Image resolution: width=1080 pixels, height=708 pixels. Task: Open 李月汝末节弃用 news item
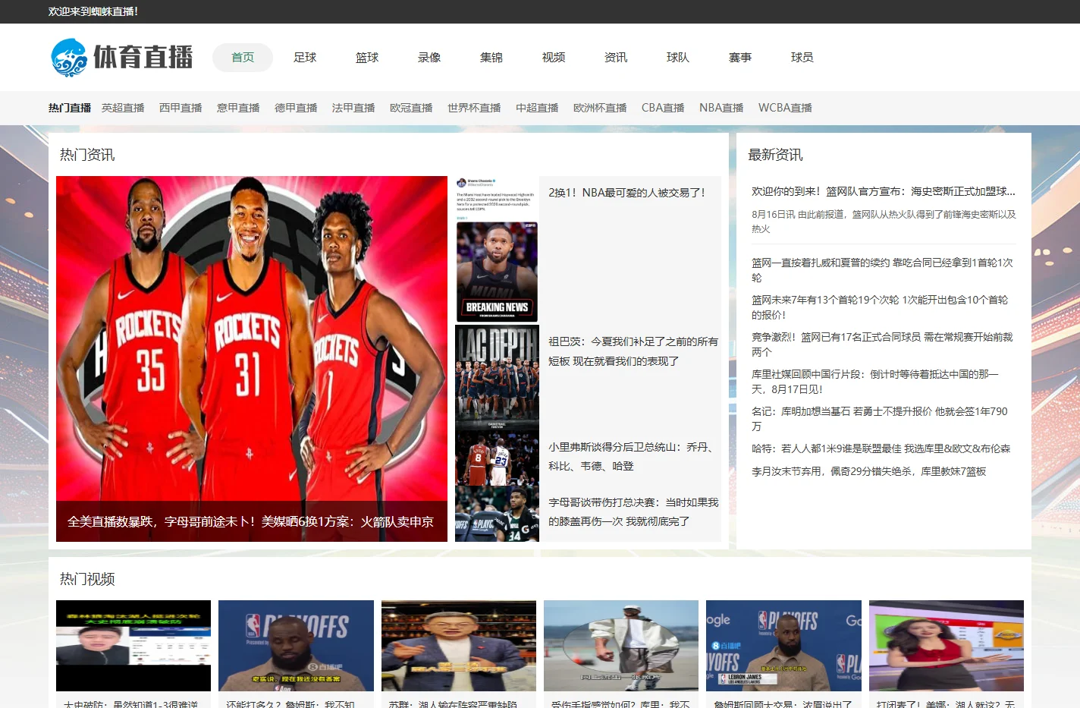pyautogui.click(x=869, y=471)
